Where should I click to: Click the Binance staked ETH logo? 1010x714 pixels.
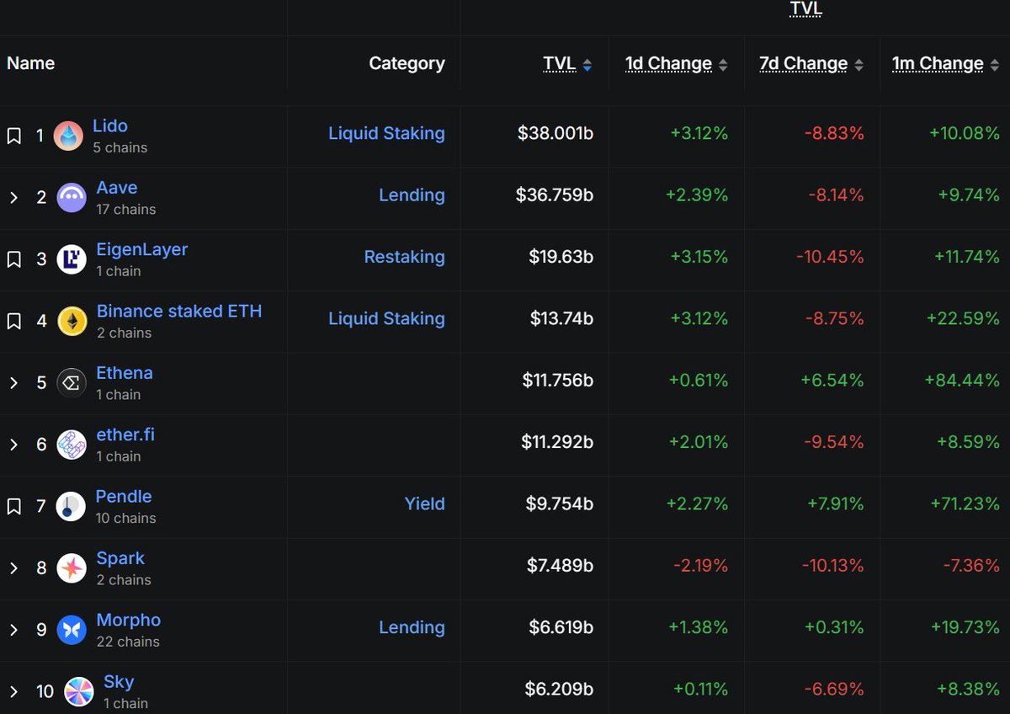(x=72, y=321)
